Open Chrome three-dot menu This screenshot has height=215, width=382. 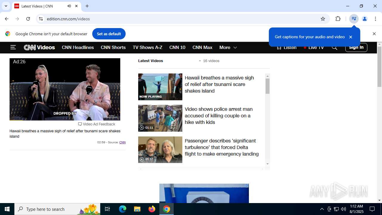click(x=375, y=19)
